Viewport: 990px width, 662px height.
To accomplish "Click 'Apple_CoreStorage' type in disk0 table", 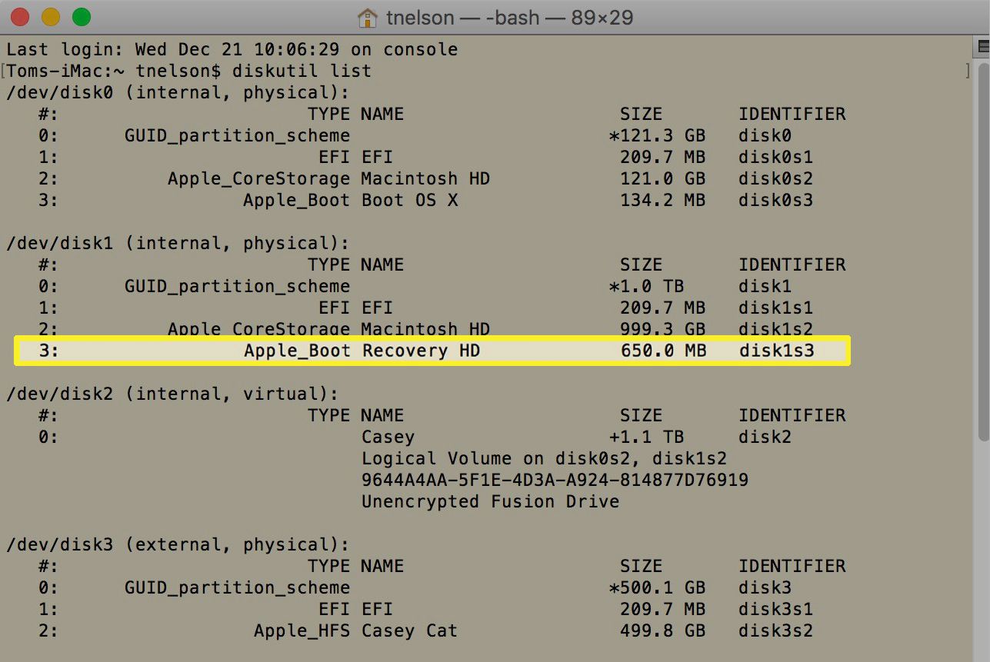I will (259, 179).
